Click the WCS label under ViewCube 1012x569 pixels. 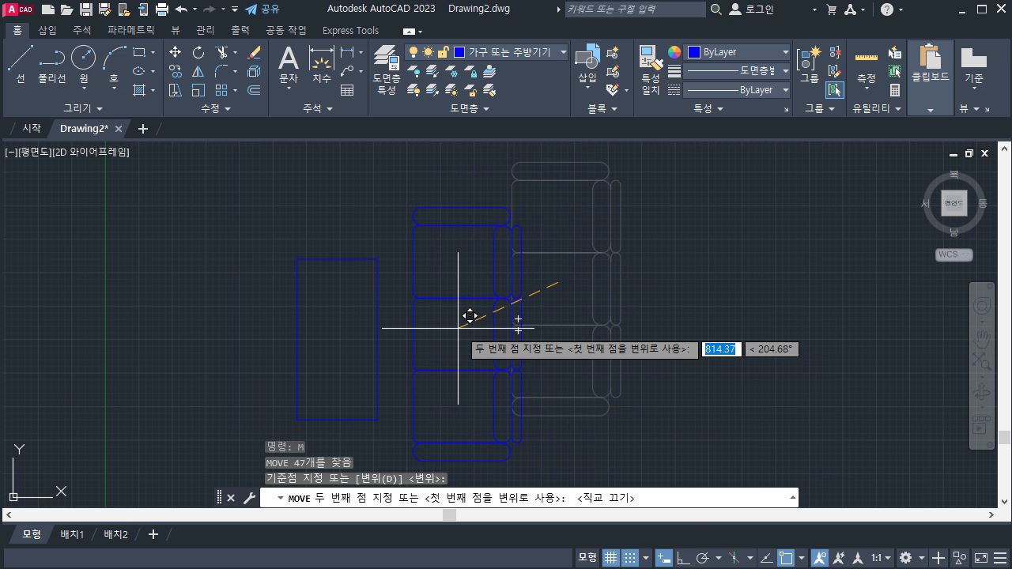tap(953, 254)
